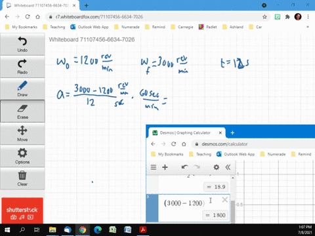The width and height of the screenshot is (315, 236).
Task: Open Chrome profile avatar
Action: [298, 17]
